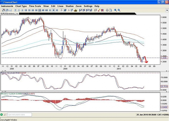
Task: Click the Type instrument name field
Action: [19, 115]
